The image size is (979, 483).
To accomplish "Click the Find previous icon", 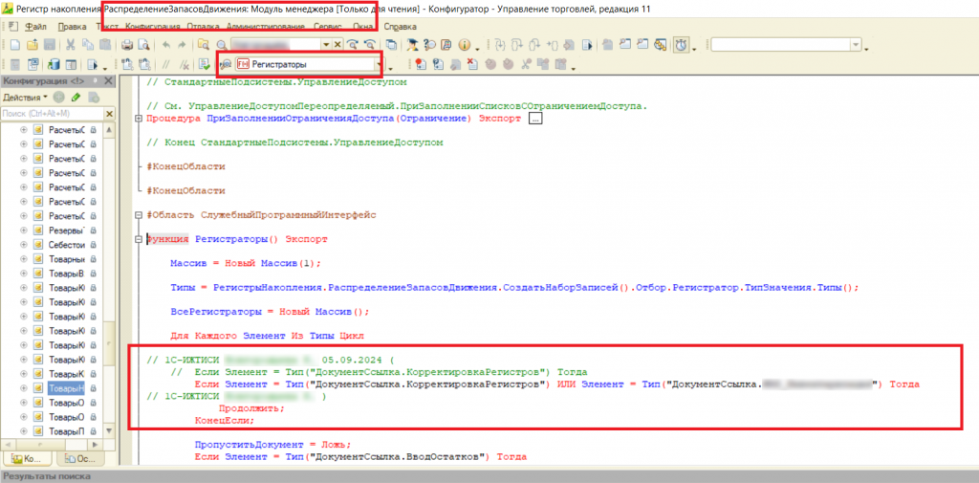I will 370,44.
